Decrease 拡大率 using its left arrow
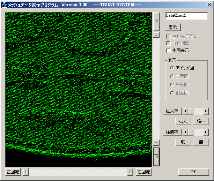 pos(185,111)
